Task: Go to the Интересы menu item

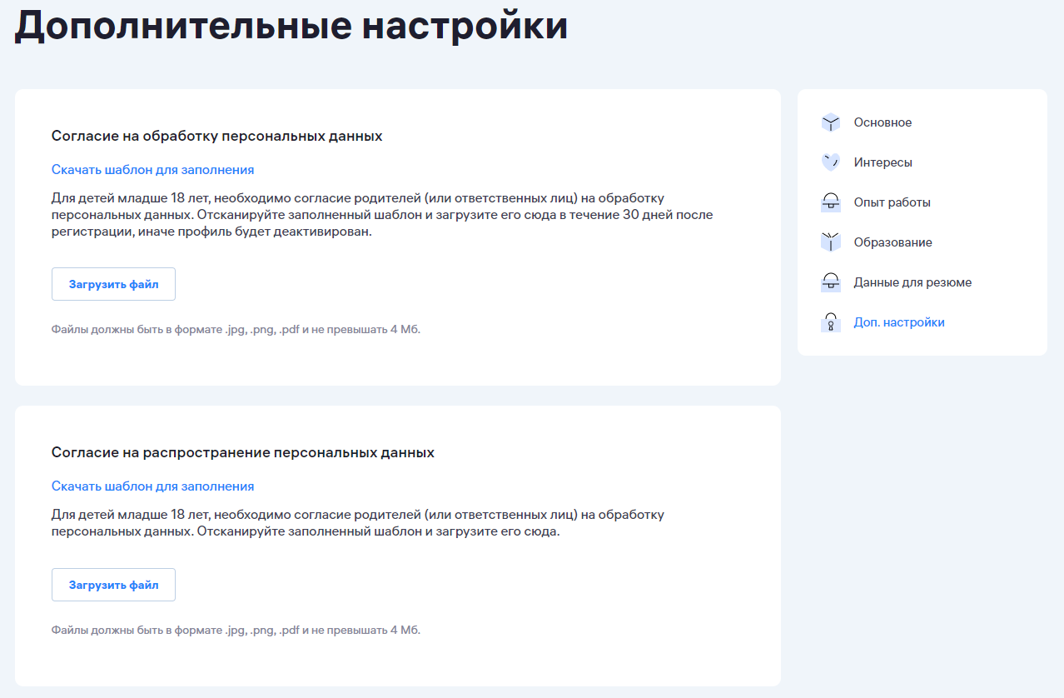Action: 883,162
